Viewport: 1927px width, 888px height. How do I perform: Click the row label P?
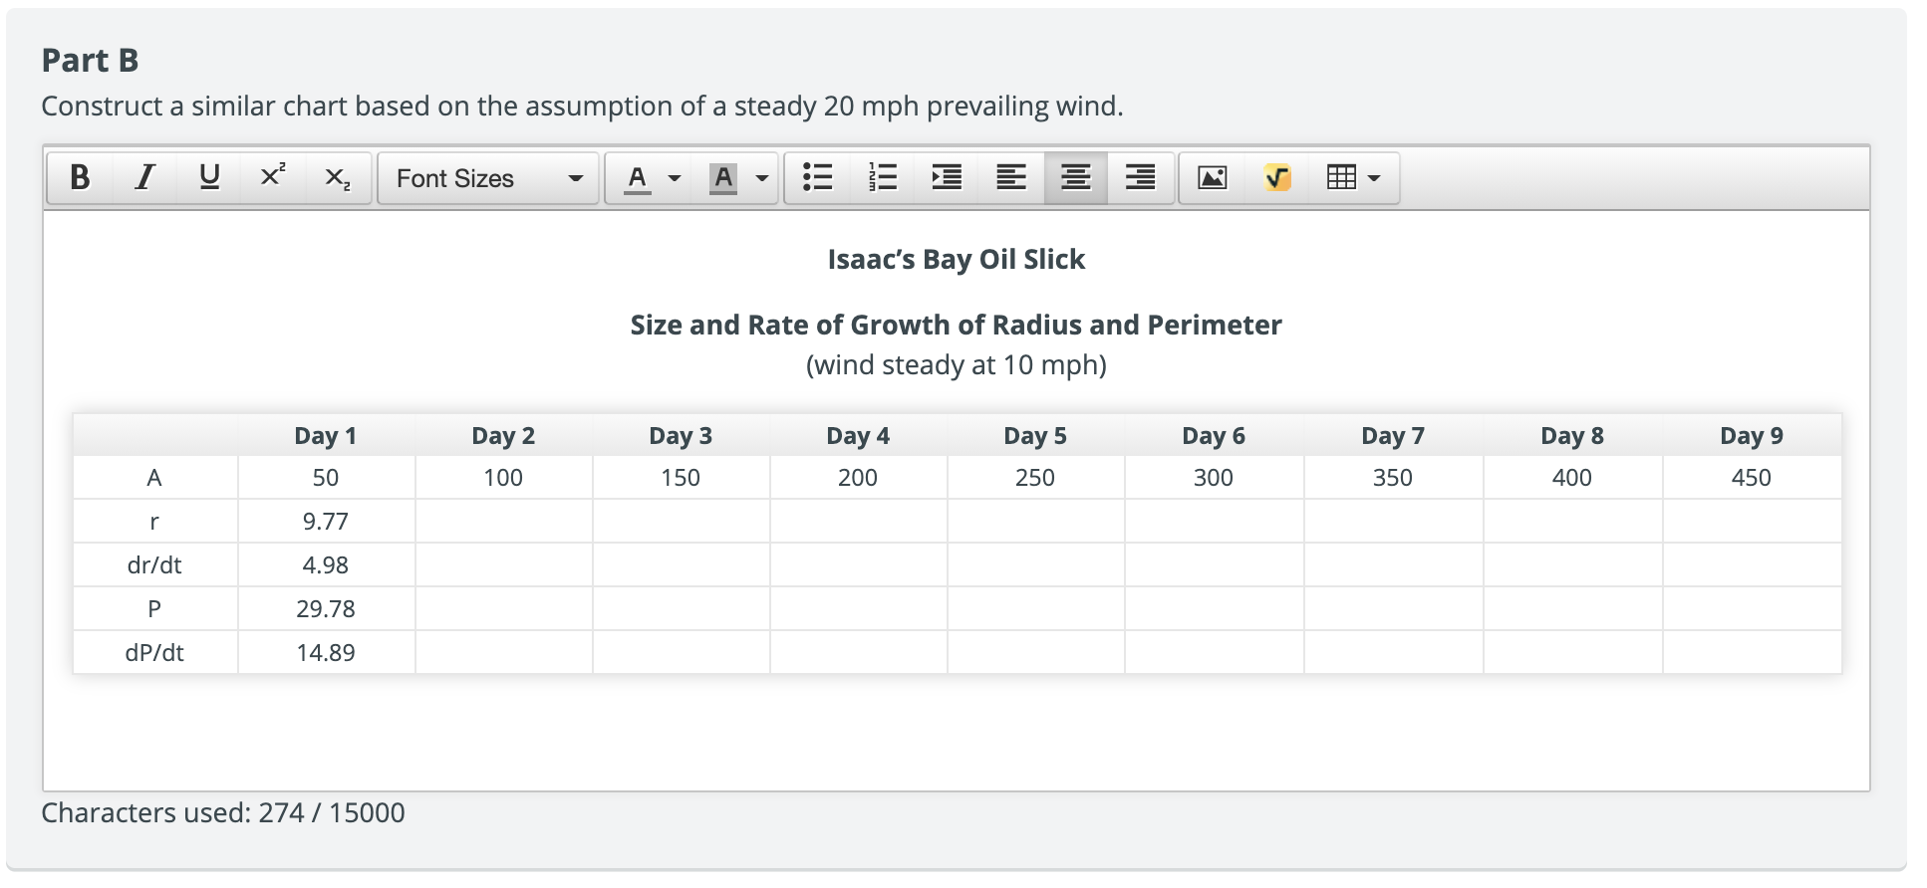pyautogui.click(x=154, y=609)
